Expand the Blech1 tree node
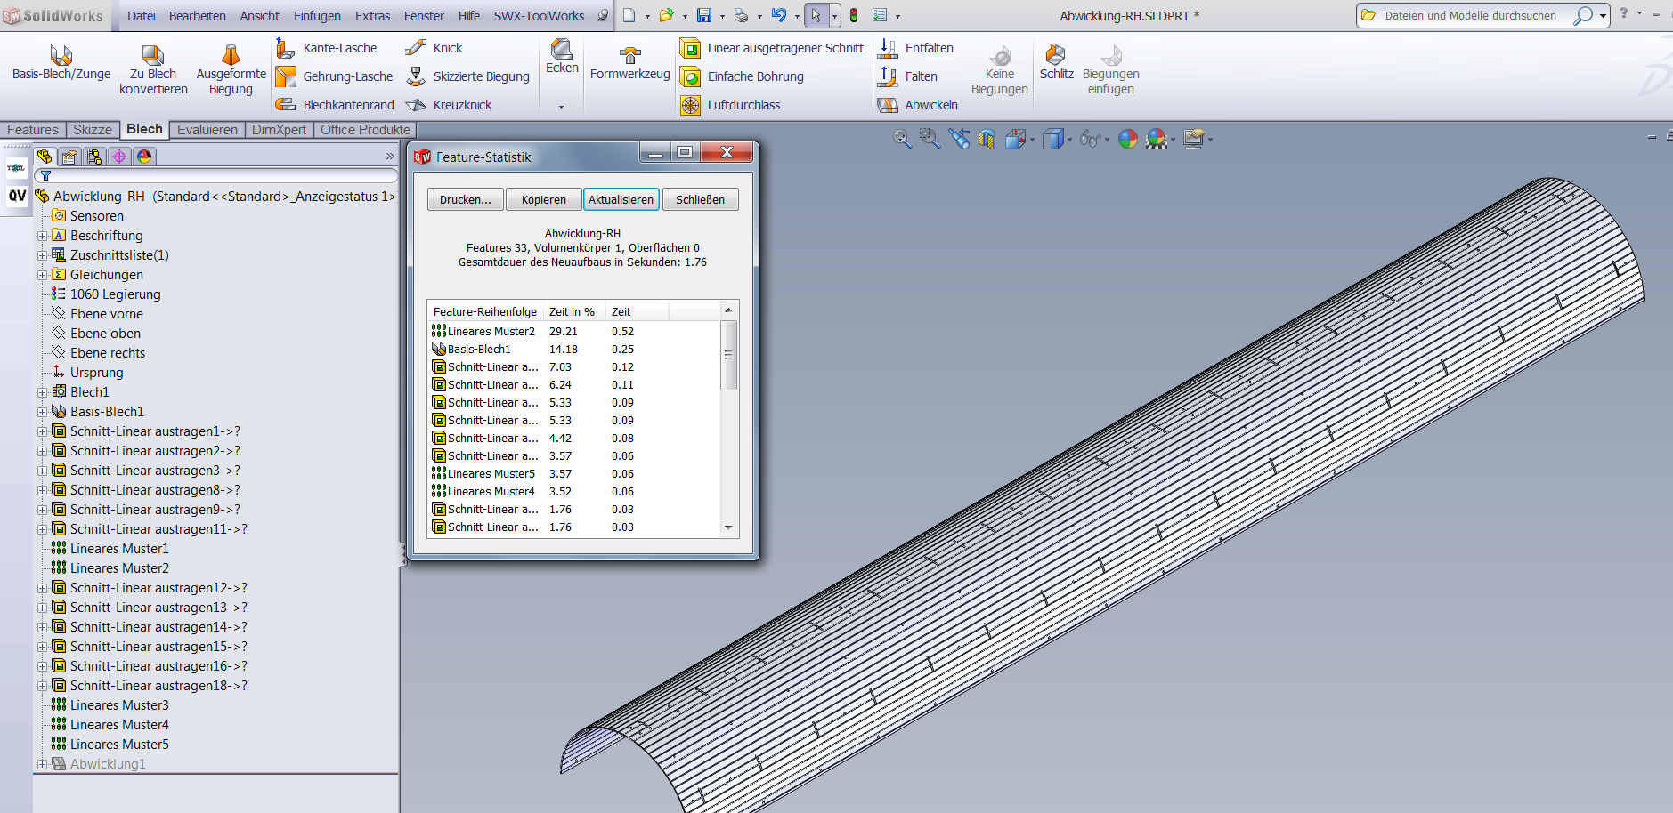 coord(42,392)
